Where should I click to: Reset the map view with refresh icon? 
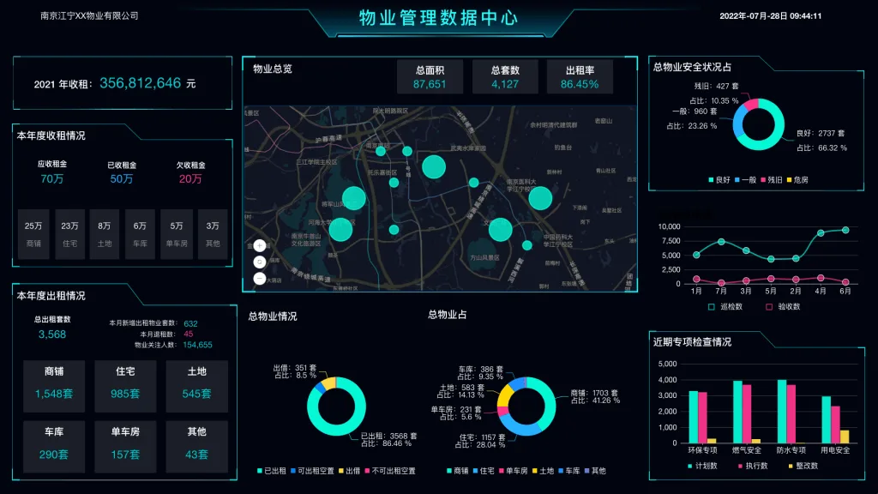259,262
